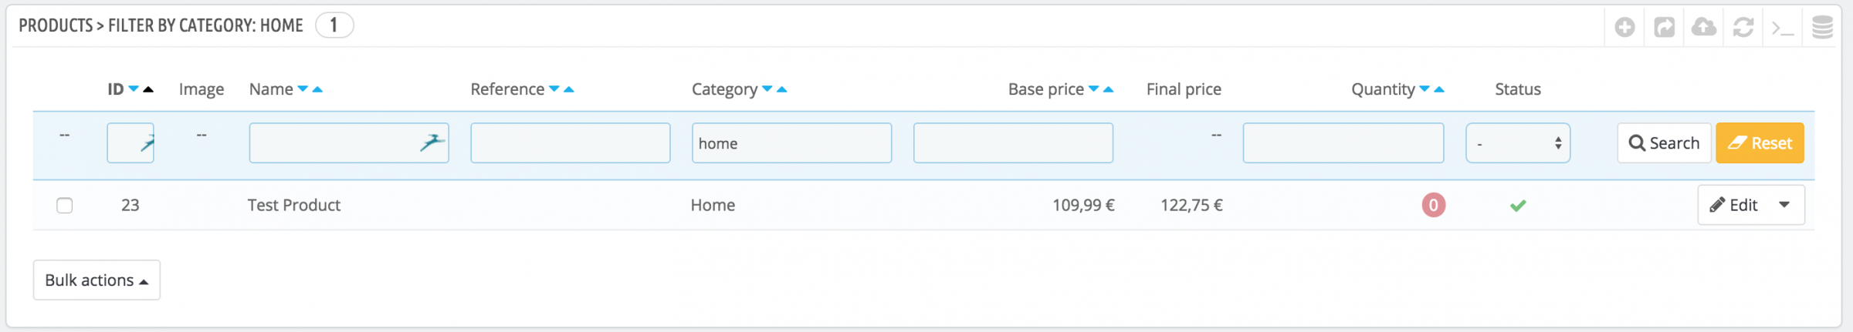Focus the Reference filter input

(570, 143)
